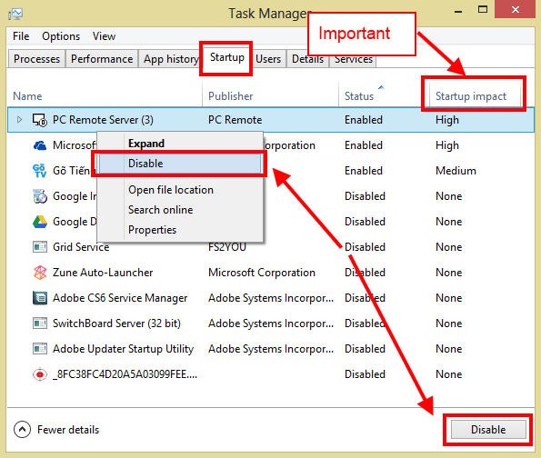Click the Task Manager title bar icon
The height and width of the screenshot is (458, 541).
[x=15, y=14]
